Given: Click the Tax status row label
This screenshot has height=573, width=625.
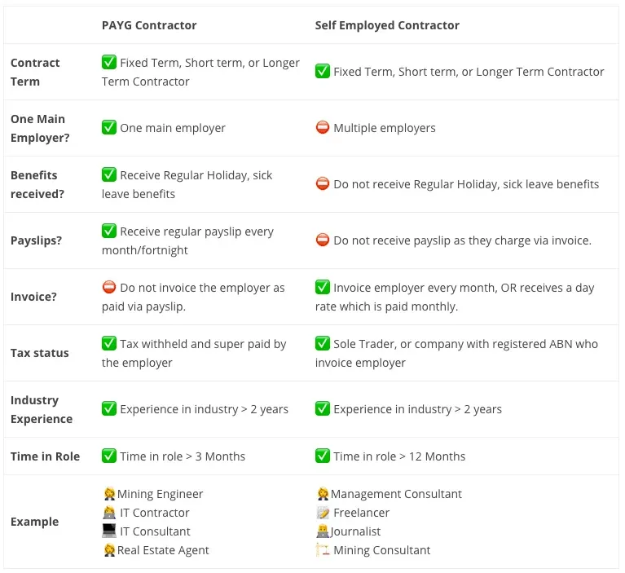Looking at the screenshot, I should pos(39,353).
